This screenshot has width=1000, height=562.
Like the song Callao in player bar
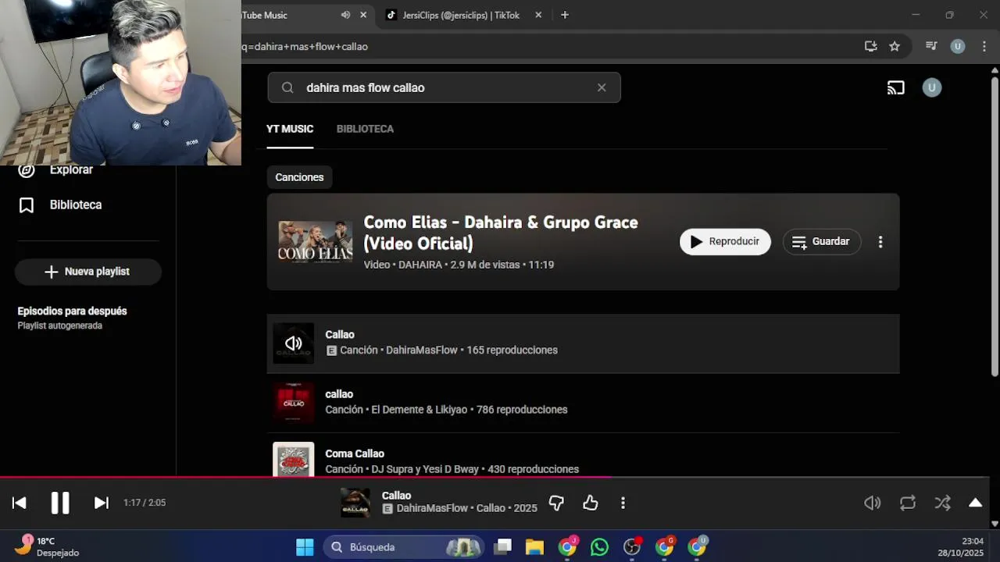[x=590, y=503]
